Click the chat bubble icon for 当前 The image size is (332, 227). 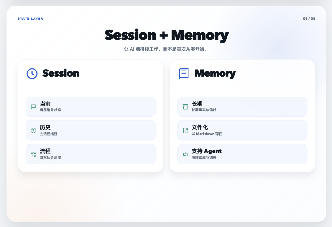coord(34,107)
